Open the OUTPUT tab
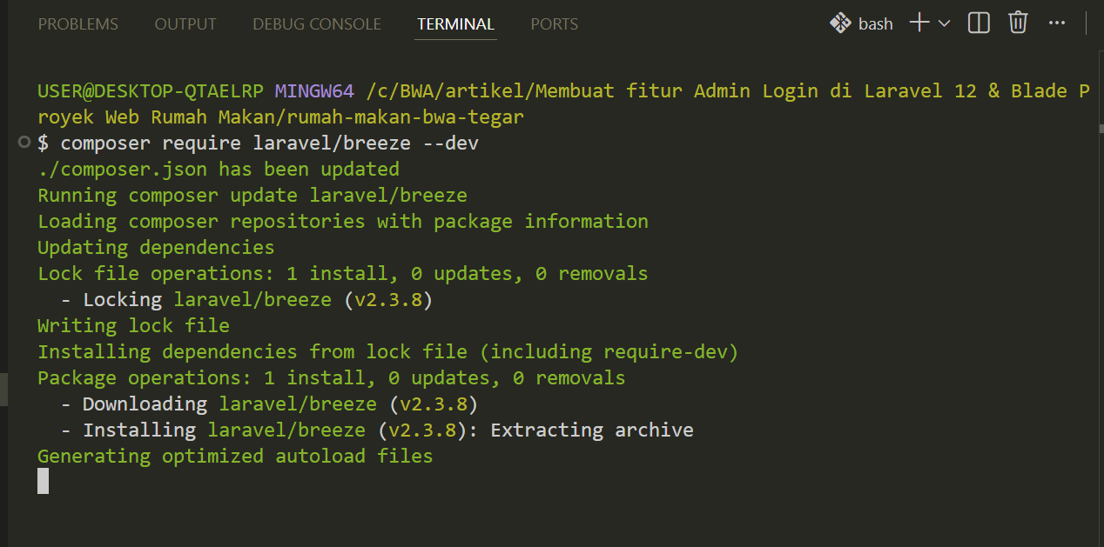This screenshot has width=1104, height=547. (185, 24)
